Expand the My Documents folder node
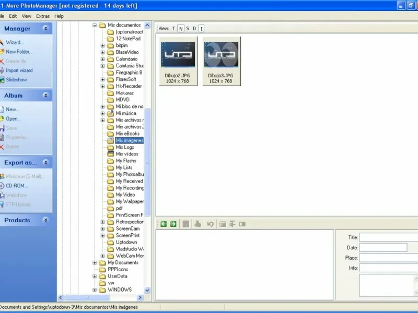This screenshot has height=313, width=418. click(95, 263)
